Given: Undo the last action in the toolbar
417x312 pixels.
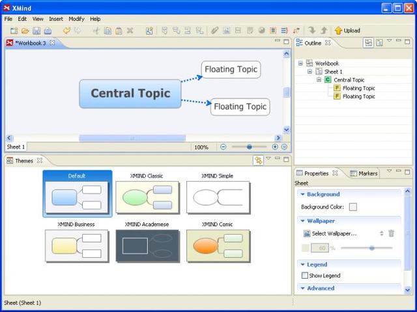Looking at the screenshot, I should click(x=66, y=31).
